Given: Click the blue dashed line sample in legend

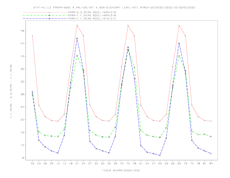Looking at the screenshot, I should (x=45, y=19).
